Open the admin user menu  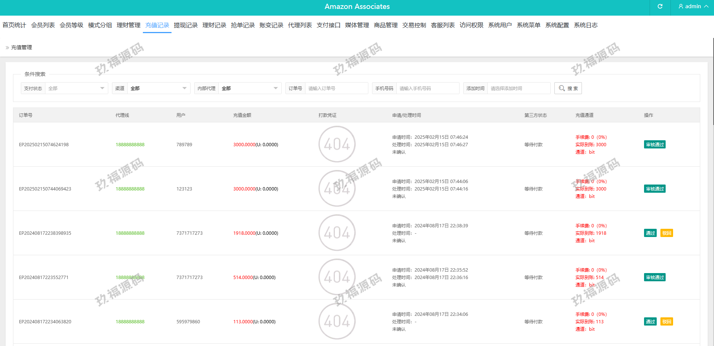pos(693,6)
